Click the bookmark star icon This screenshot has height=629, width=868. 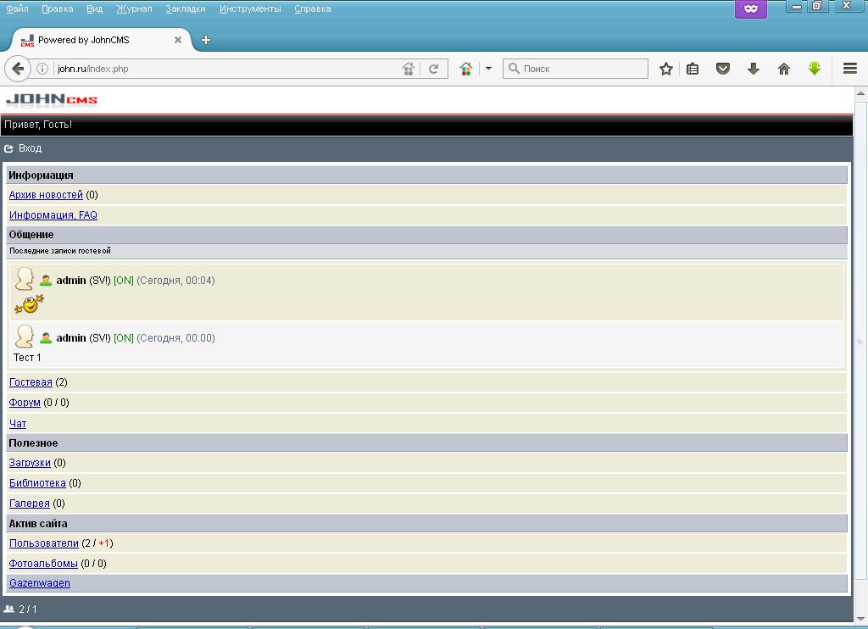666,69
